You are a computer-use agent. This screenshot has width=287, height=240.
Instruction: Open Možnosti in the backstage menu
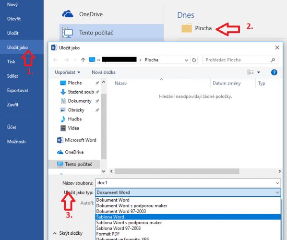(16, 141)
